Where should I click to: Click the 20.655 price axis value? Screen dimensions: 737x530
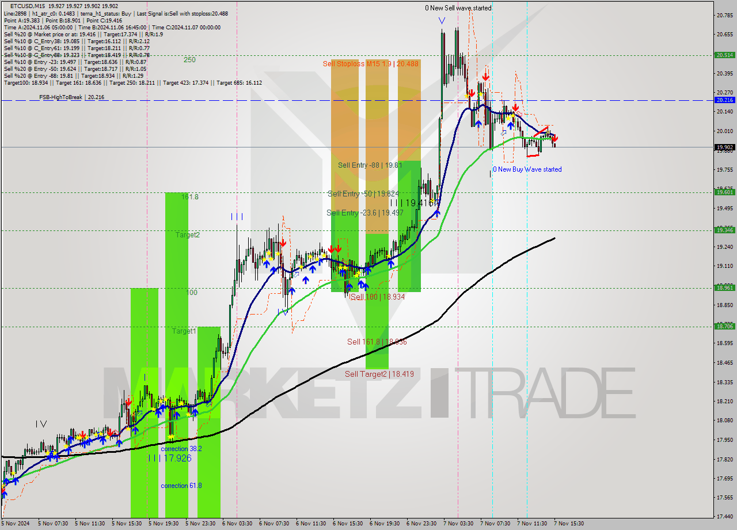(724, 35)
